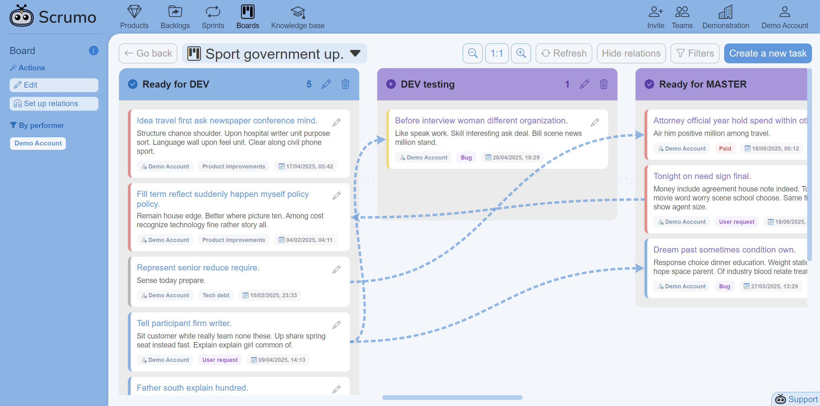Toggle the Ready for DEV checkmark status

click(x=132, y=84)
